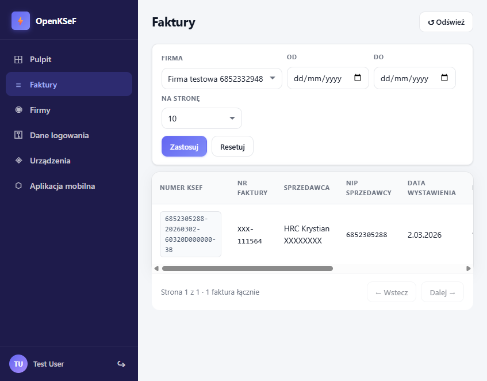The height and width of the screenshot is (381, 487).
Task: Click the Dane logowania key icon
Action: pyautogui.click(x=18, y=135)
